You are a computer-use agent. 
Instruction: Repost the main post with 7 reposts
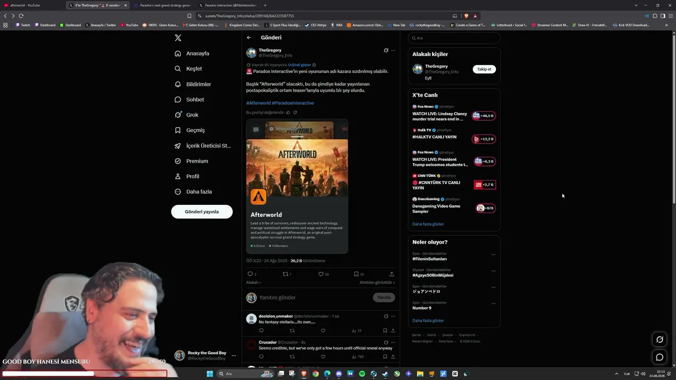pos(286,274)
